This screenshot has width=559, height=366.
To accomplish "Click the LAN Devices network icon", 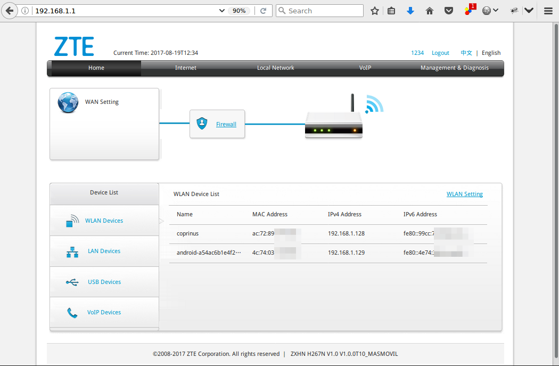I will pos(72,251).
